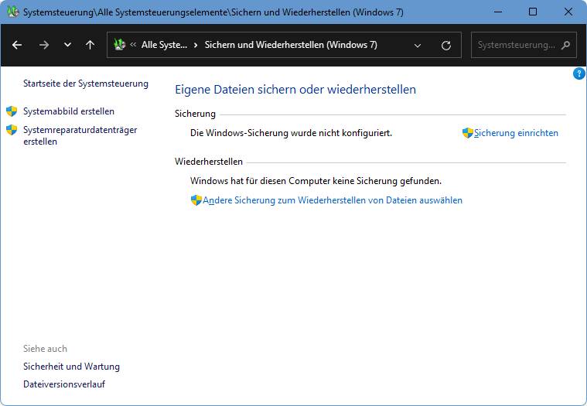Open the address bar history dropdown
Screen dimensions: 587x406
click(x=418, y=46)
